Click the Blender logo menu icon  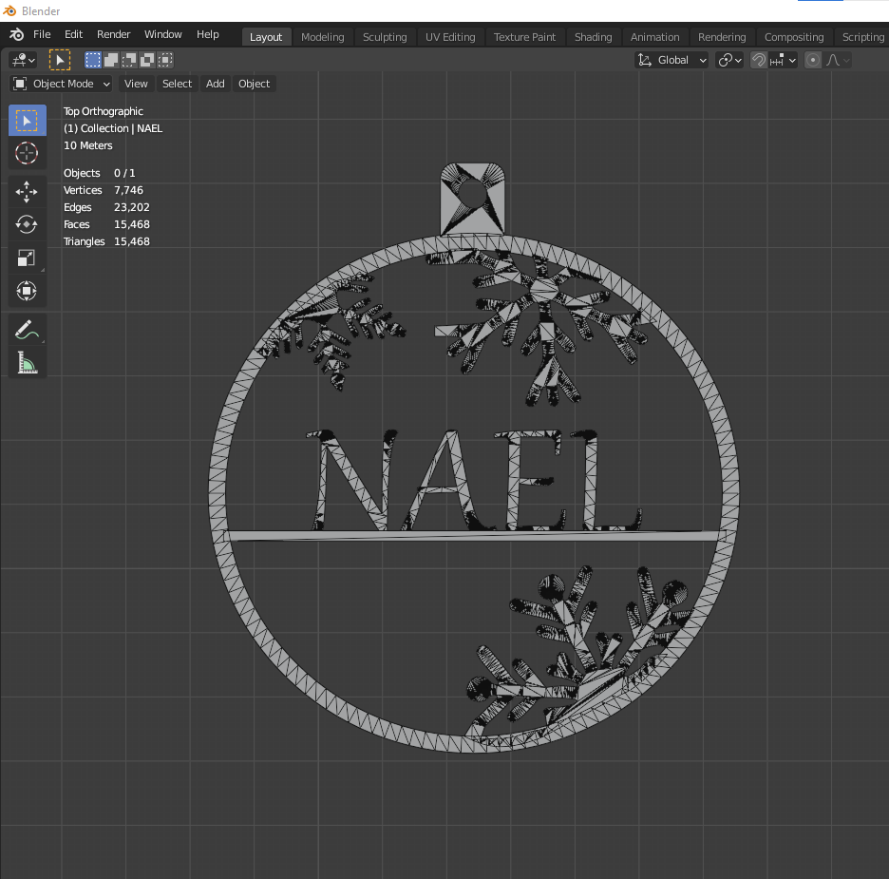[16, 34]
